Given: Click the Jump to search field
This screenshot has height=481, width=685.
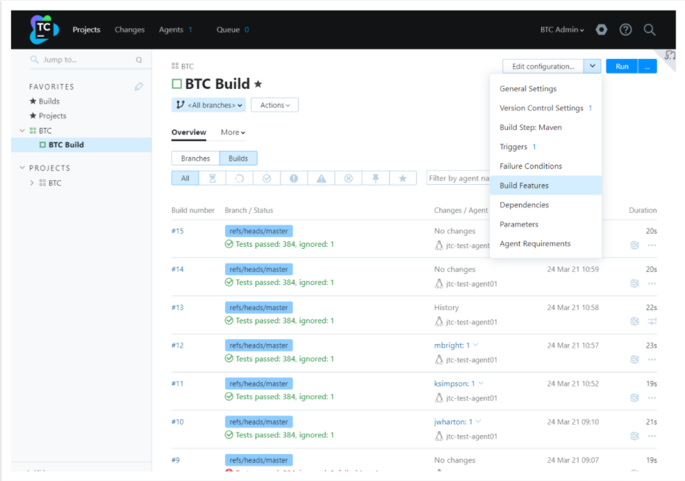Looking at the screenshot, I should pos(86,60).
